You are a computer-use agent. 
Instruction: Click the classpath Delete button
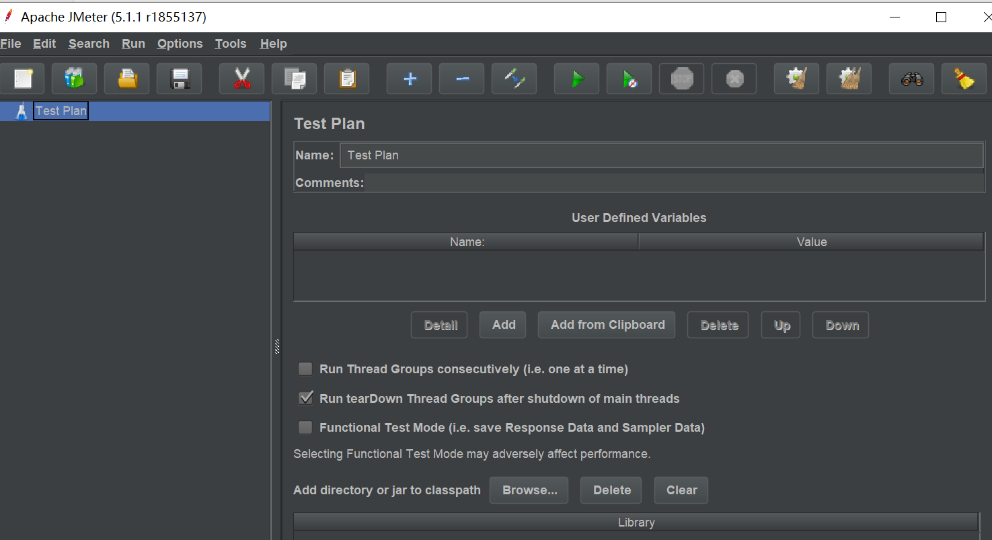click(x=611, y=490)
